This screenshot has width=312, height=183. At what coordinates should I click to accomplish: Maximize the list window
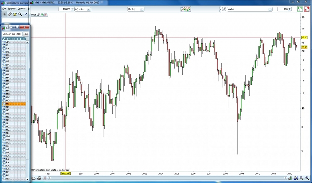click(x=17, y=27)
